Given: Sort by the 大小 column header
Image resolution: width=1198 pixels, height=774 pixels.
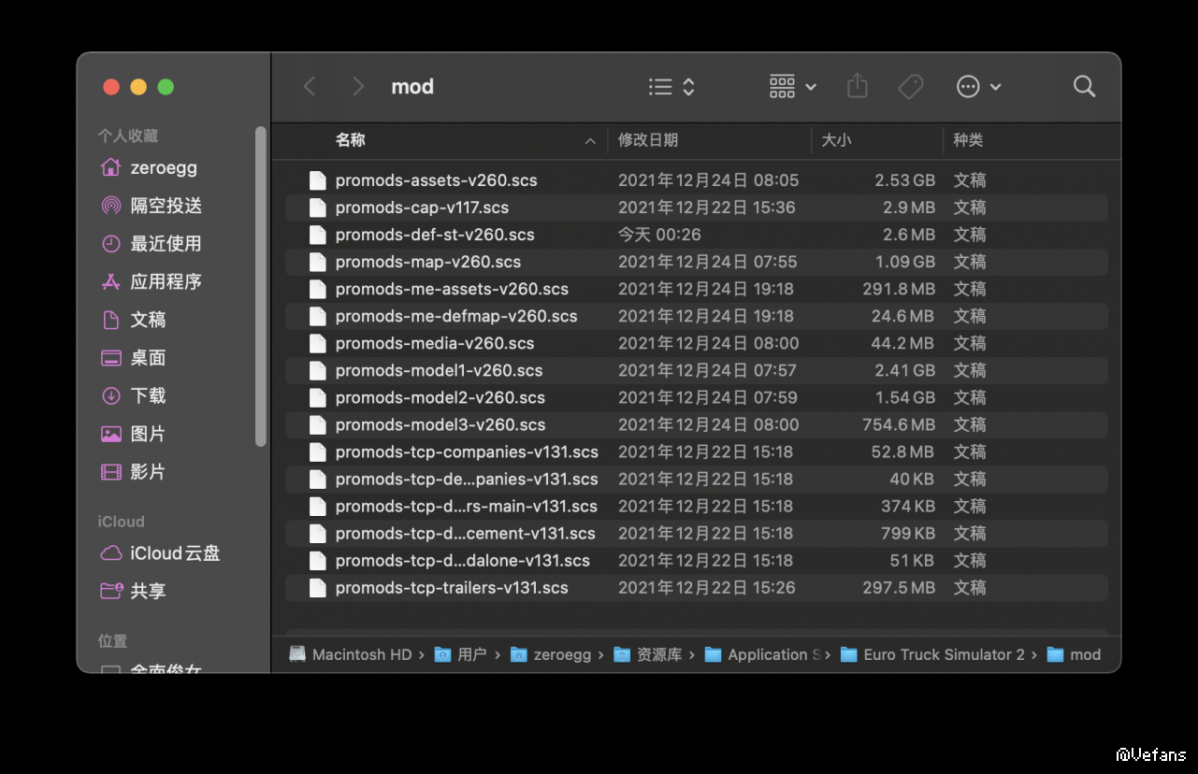Looking at the screenshot, I should tap(836, 140).
